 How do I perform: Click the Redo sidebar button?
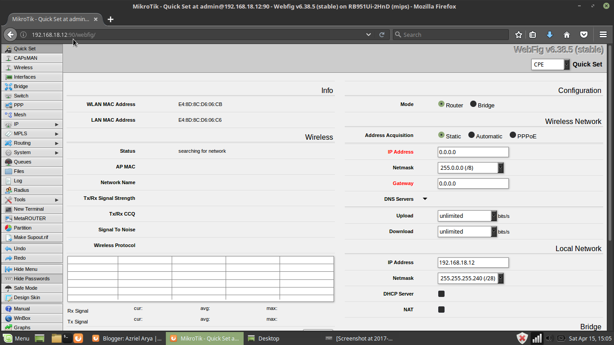tap(31, 258)
